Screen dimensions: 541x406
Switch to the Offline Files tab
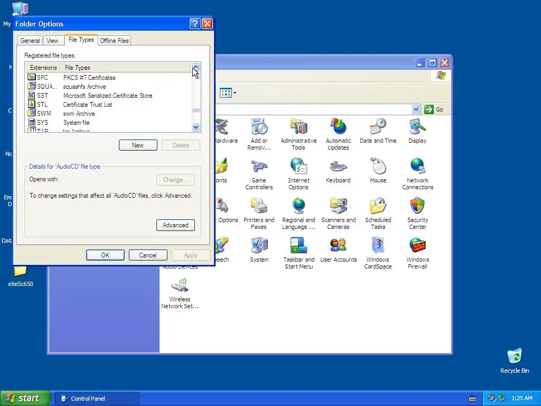(114, 40)
